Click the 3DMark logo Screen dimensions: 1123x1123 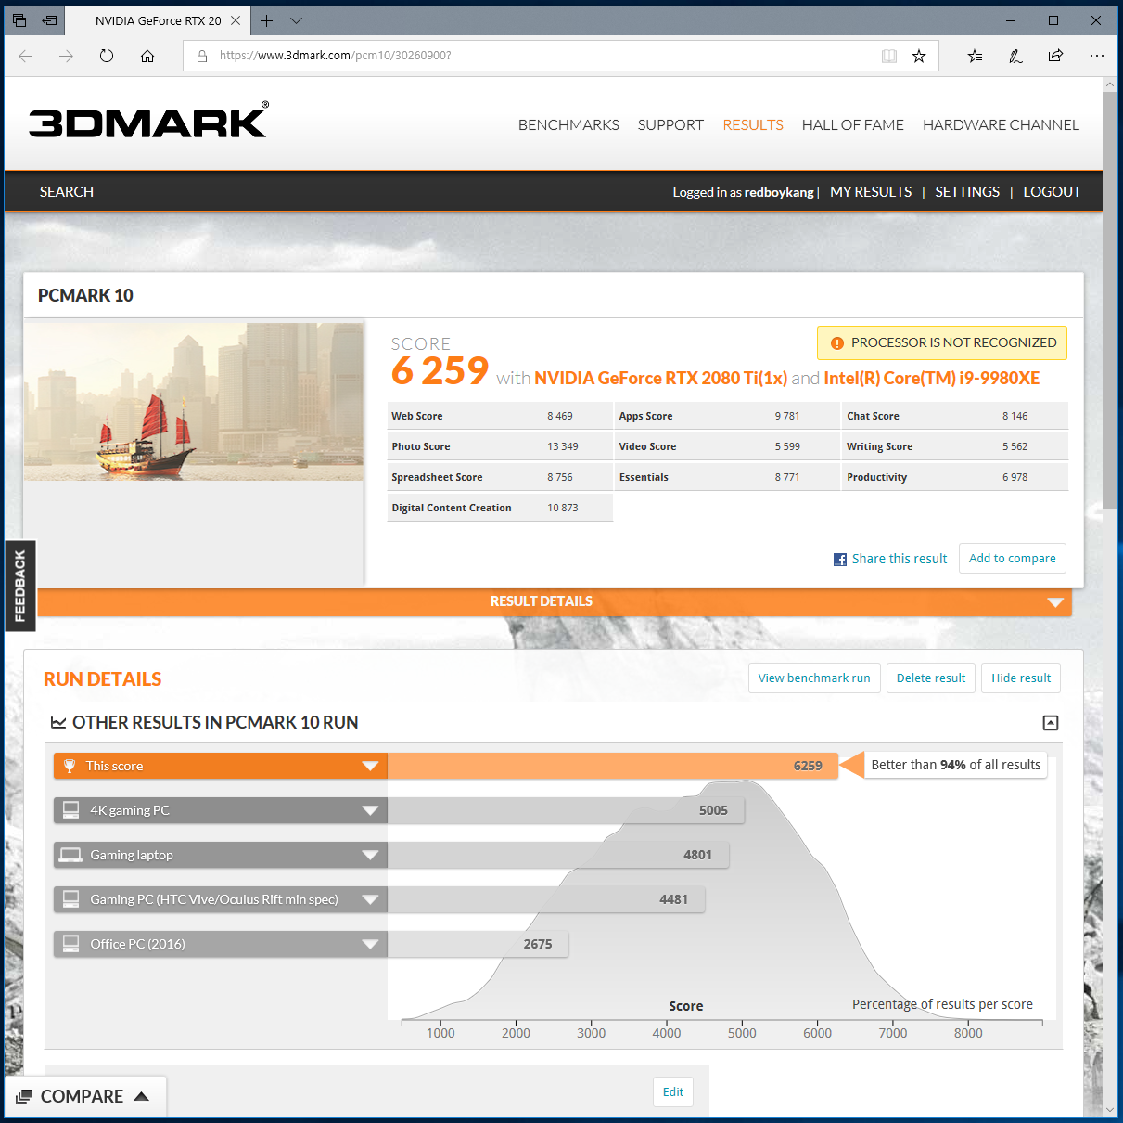click(148, 120)
